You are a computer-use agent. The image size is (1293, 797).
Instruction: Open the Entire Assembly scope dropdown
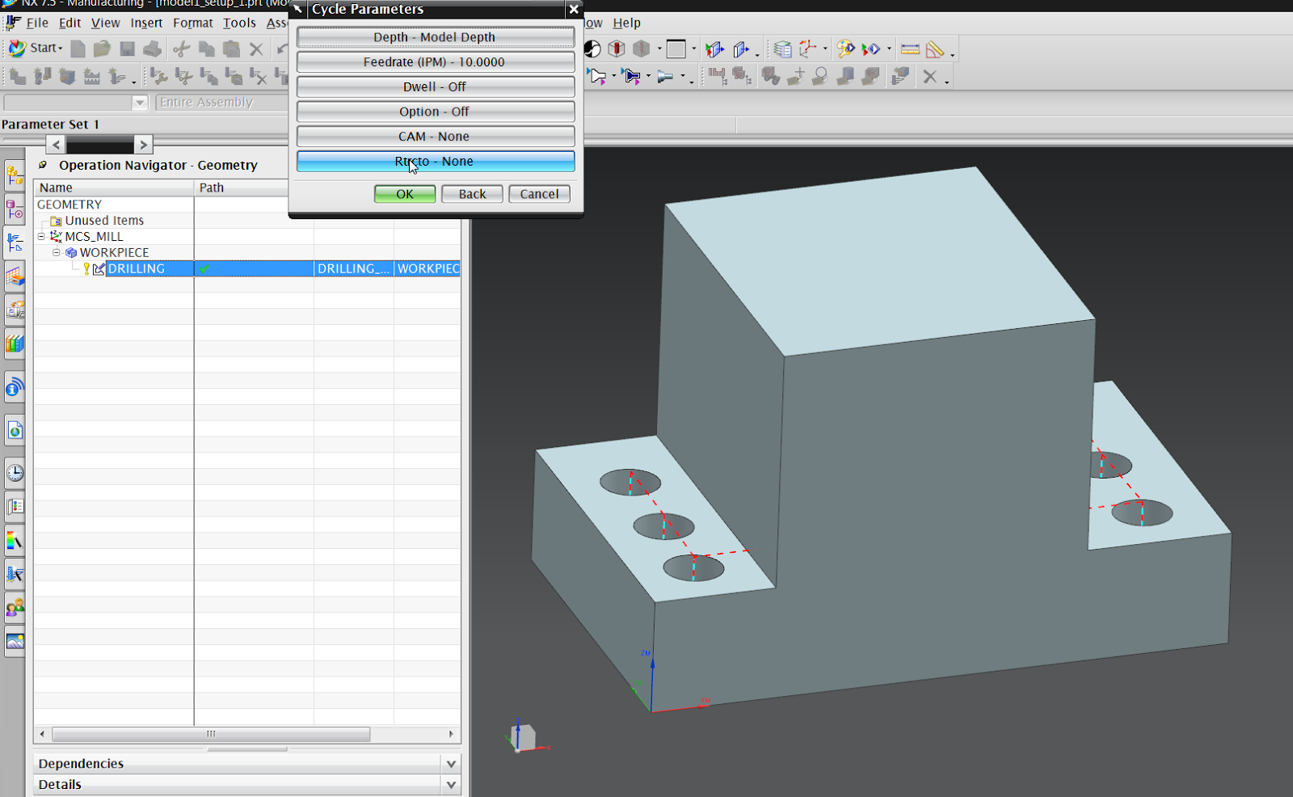point(222,103)
